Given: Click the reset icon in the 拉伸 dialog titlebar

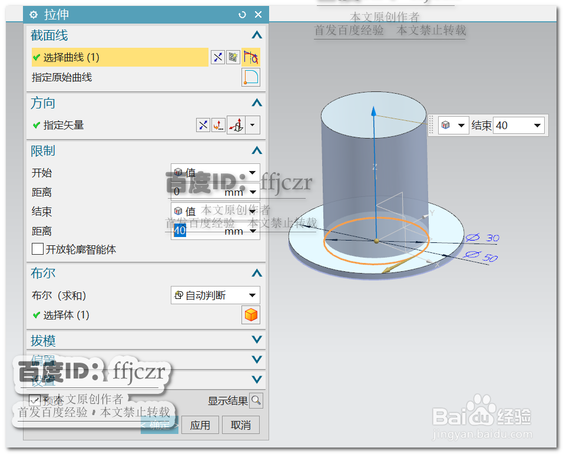Looking at the screenshot, I should pos(242,14).
